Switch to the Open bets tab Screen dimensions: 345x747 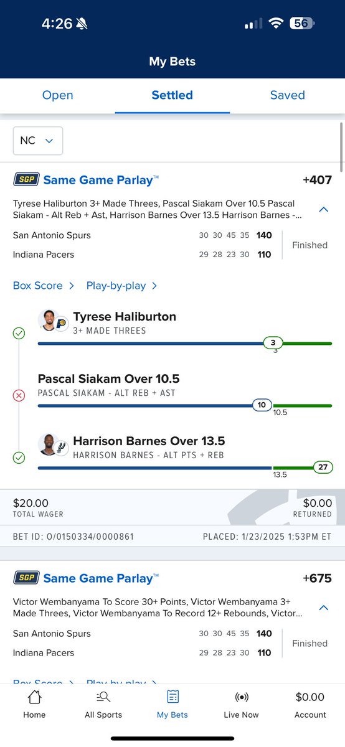pyautogui.click(x=57, y=95)
